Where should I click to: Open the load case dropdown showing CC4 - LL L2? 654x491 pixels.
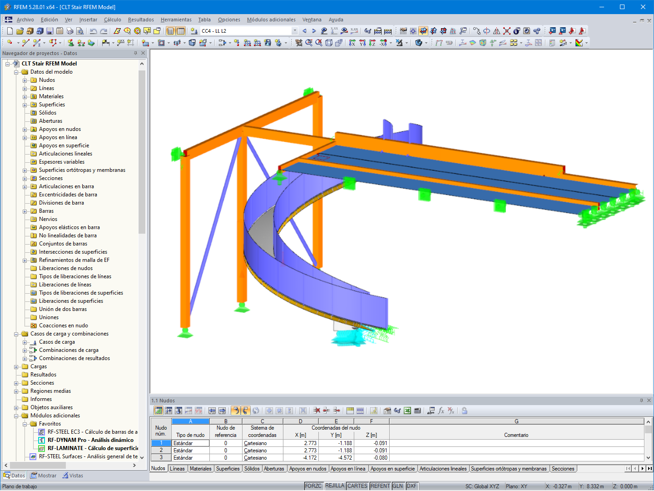(294, 30)
